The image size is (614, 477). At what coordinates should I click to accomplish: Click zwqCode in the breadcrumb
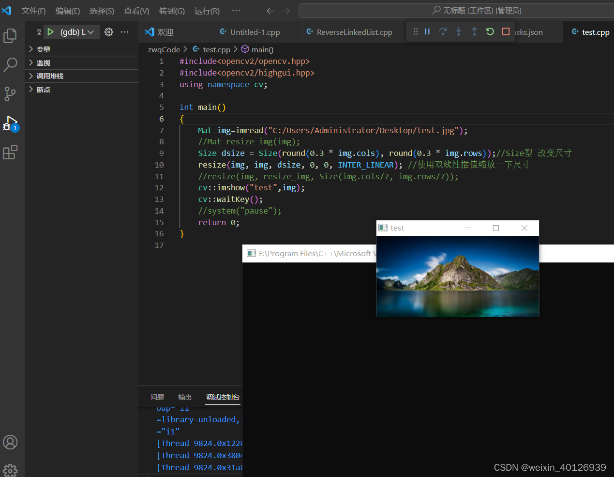tap(164, 49)
